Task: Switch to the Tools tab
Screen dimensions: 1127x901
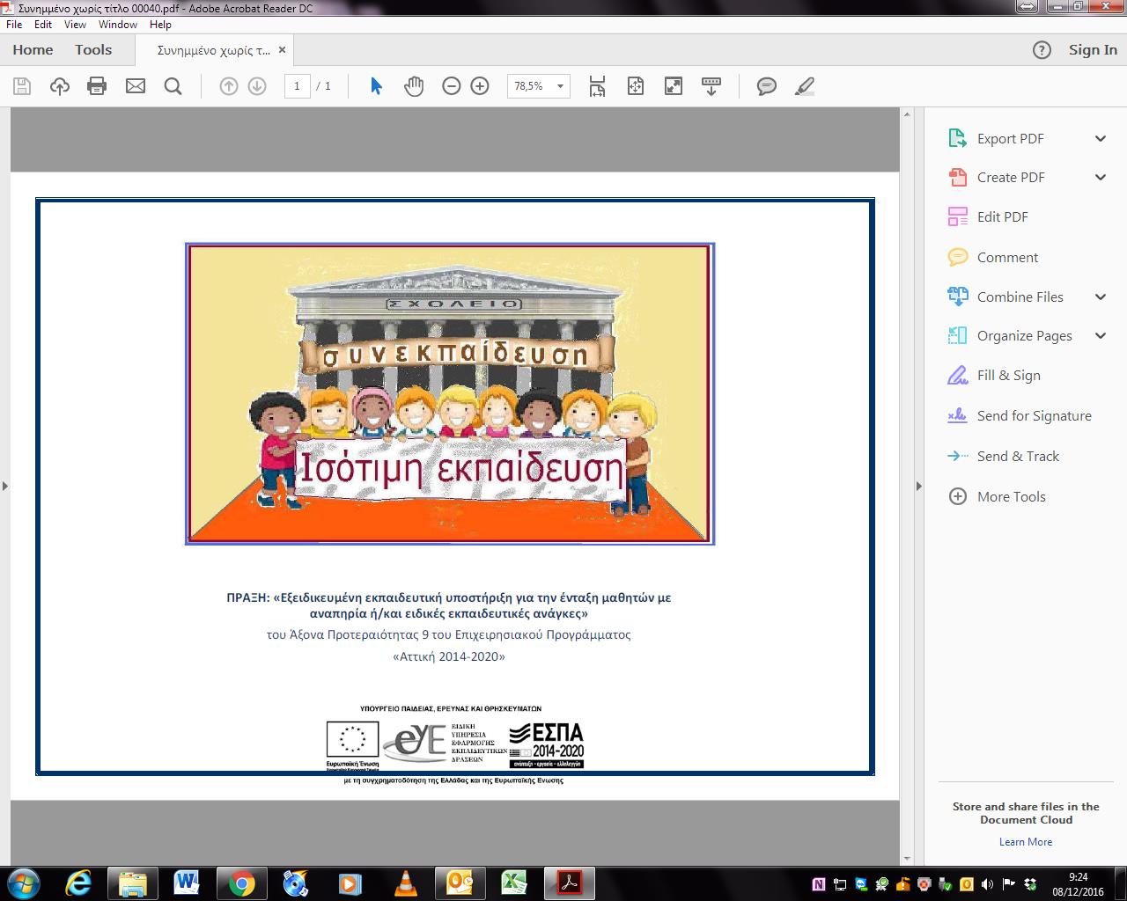Action: 93,50
